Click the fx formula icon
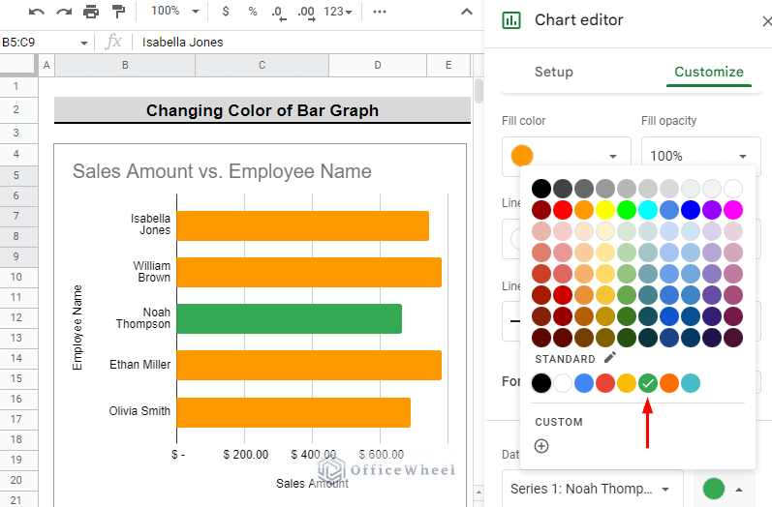 113,42
